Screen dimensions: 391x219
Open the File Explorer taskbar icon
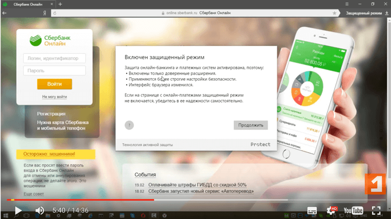(48, 215)
